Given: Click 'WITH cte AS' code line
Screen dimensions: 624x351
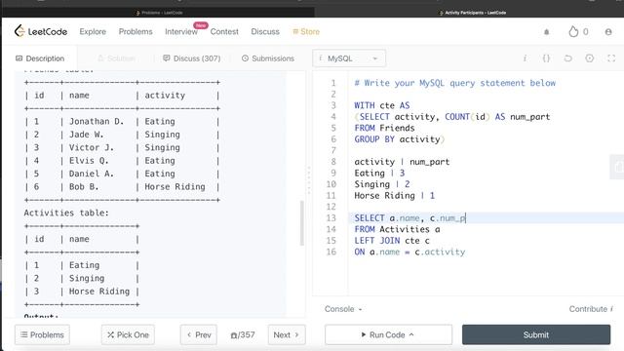Looking at the screenshot, I should pyautogui.click(x=382, y=105).
